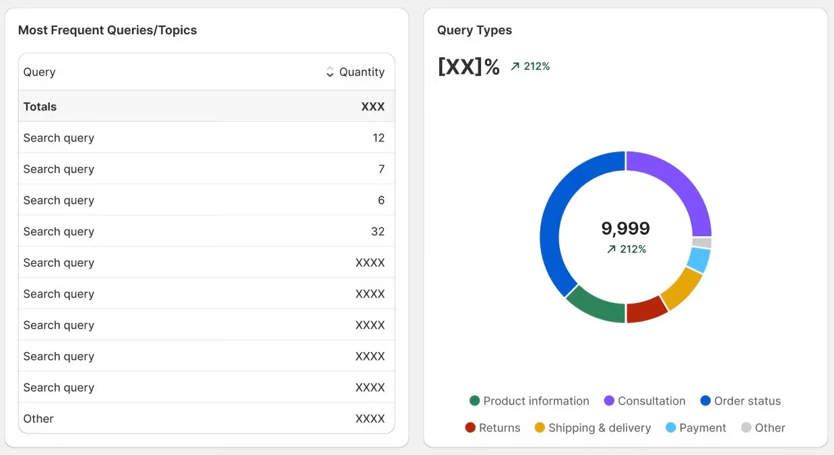Click the purple Consultation legend dot
The image size is (834, 455).
pyautogui.click(x=608, y=400)
